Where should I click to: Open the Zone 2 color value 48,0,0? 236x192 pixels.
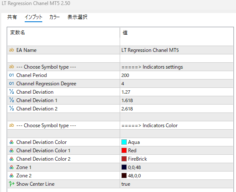click(177, 176)
